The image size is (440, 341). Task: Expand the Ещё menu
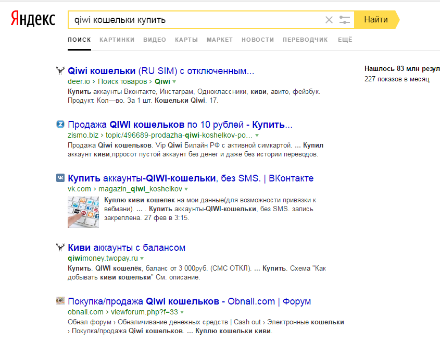(x=345, y=40)
